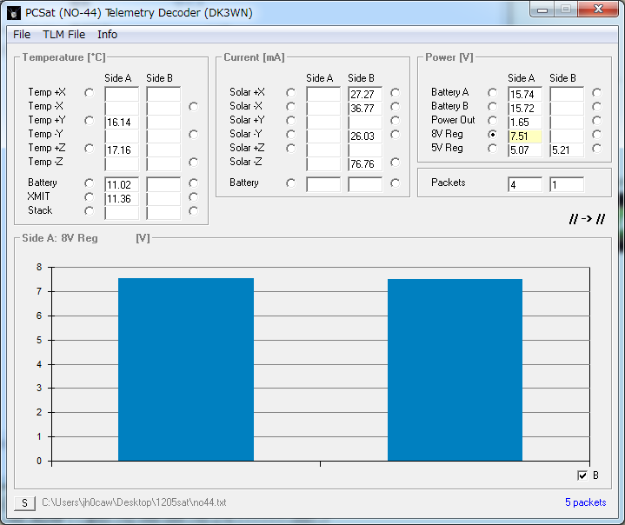Click the '5 packets' status text
The width and height of the screenshot is (625, 525).
[x=586, y=502]
